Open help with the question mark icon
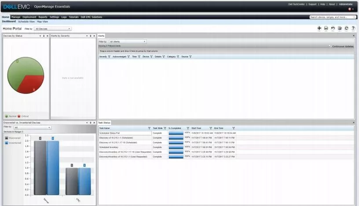 tap(353, 28)
